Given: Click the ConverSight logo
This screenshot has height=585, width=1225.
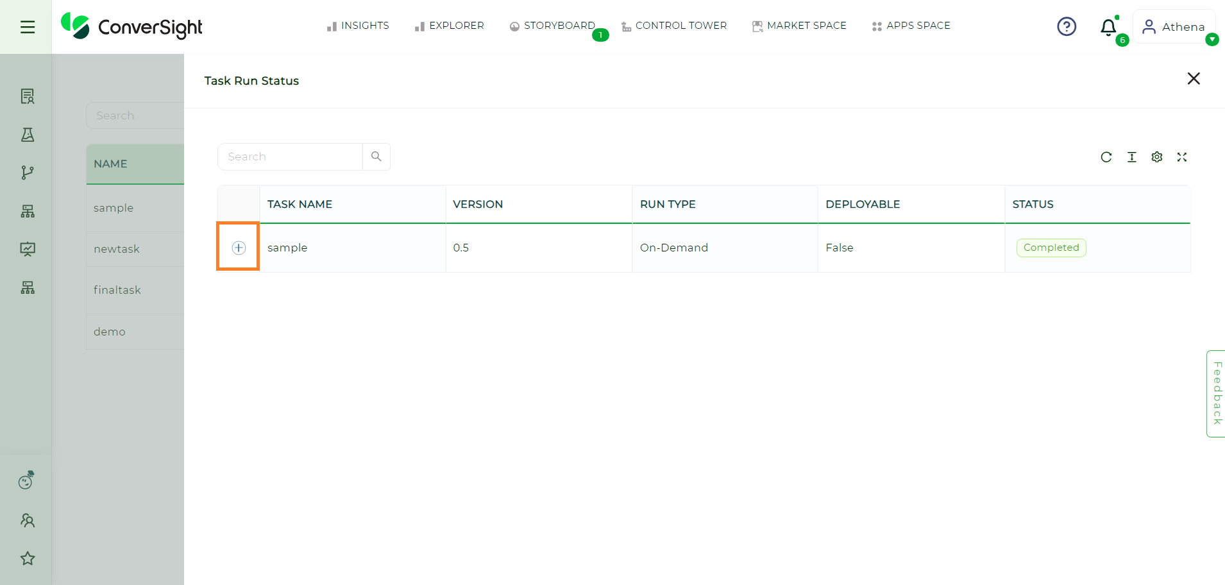Looking at the screenshot, I should coord(131,26).
